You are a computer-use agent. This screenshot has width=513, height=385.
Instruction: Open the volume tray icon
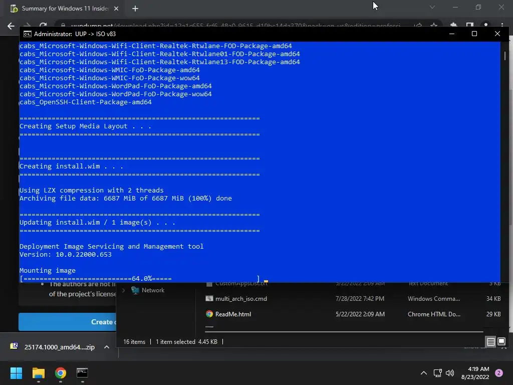click(x=450, y=373)
